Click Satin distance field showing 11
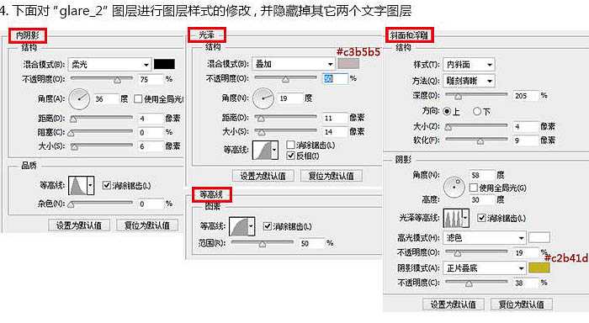 click(335, 118)
